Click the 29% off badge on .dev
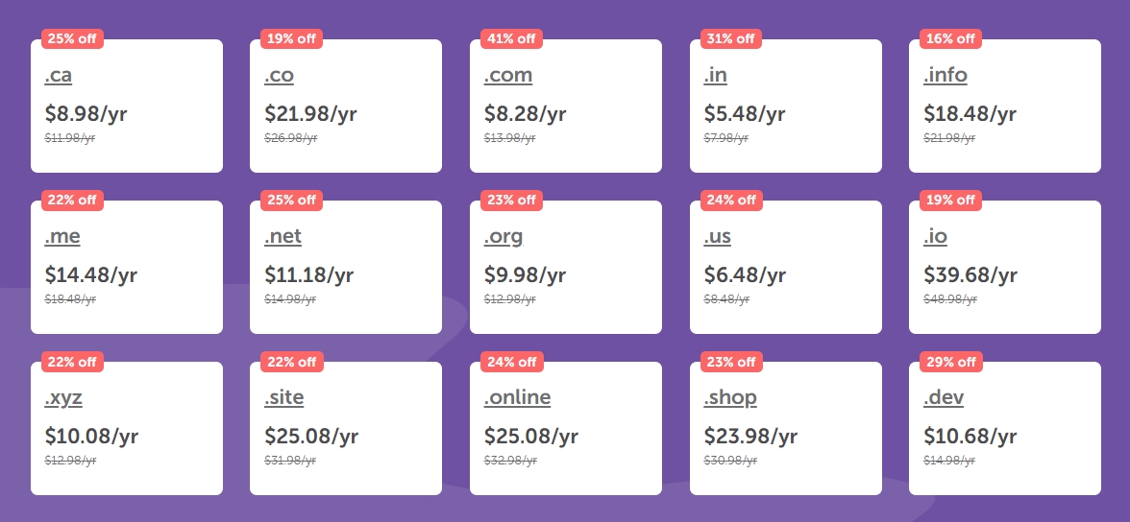 click(950, 362)
